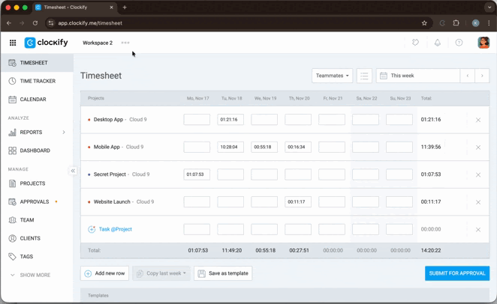Expand the Reports submenu arrow
497x304 pixels.
point(64,133)
